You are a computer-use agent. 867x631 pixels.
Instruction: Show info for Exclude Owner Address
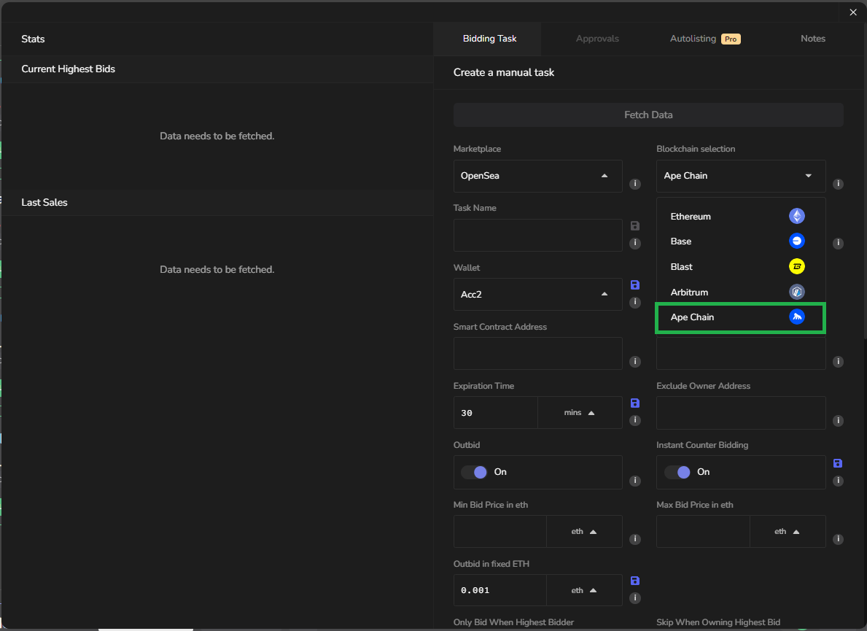(x=838, y=421)
